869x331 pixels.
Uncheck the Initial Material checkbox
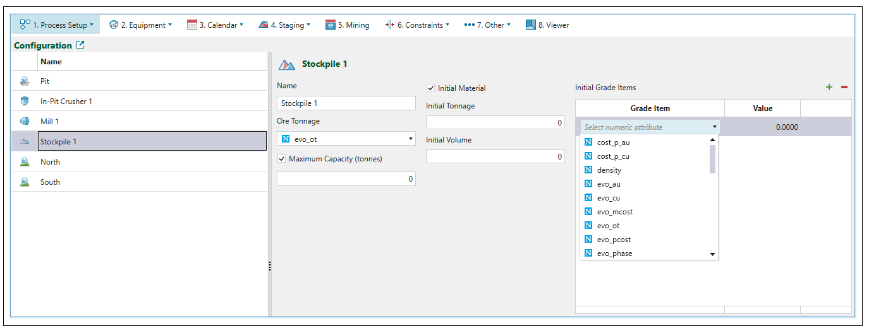pyautogui.click(x=431, y=88)
